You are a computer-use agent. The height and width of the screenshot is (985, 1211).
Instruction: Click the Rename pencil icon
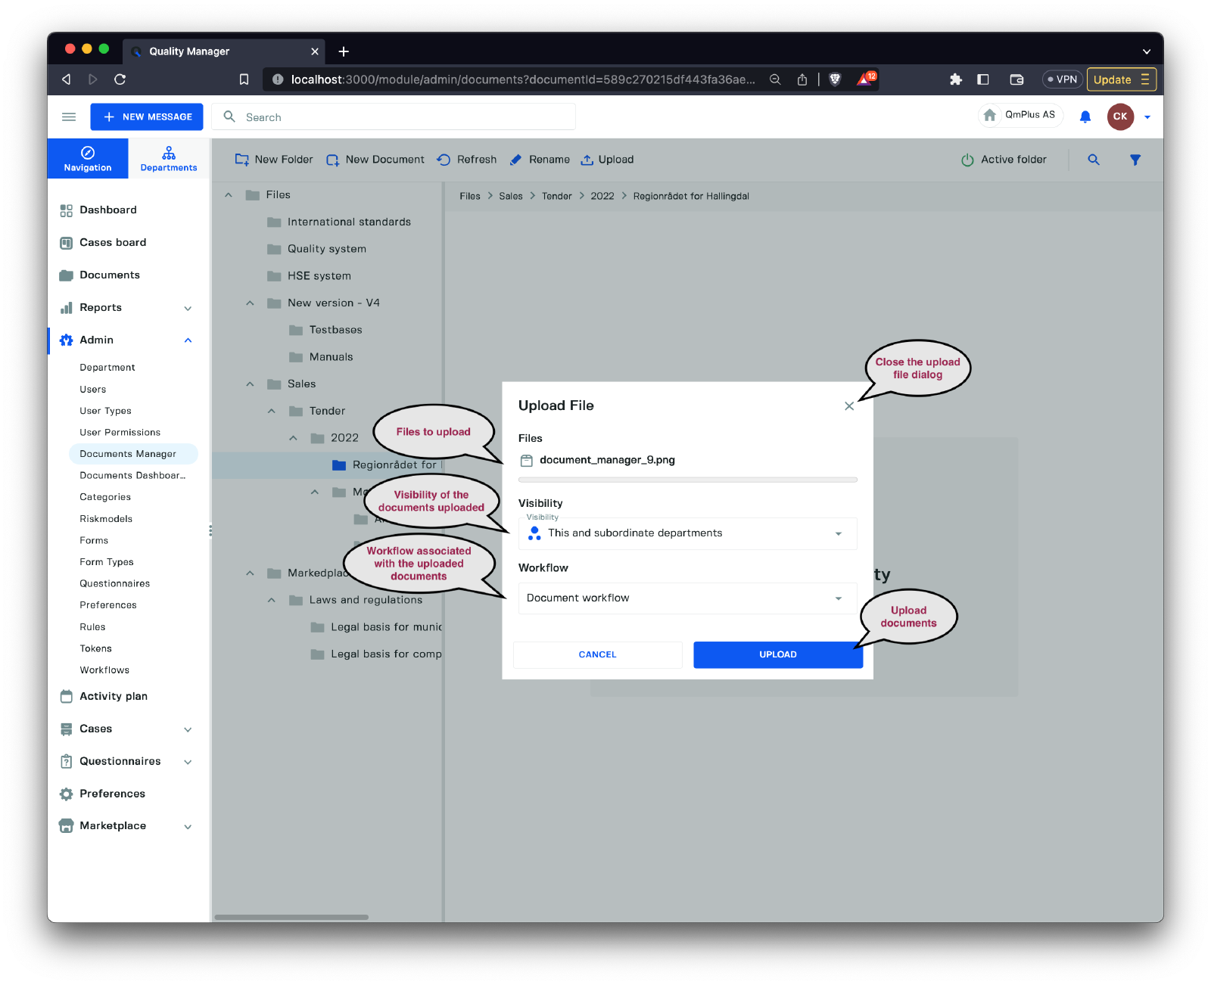pyautogui.click(x=516, y=160)
